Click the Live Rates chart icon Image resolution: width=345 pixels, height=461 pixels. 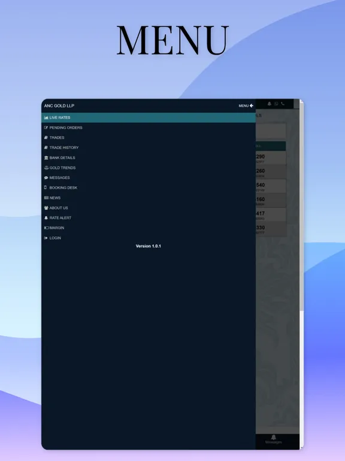[x=46, y=118]
